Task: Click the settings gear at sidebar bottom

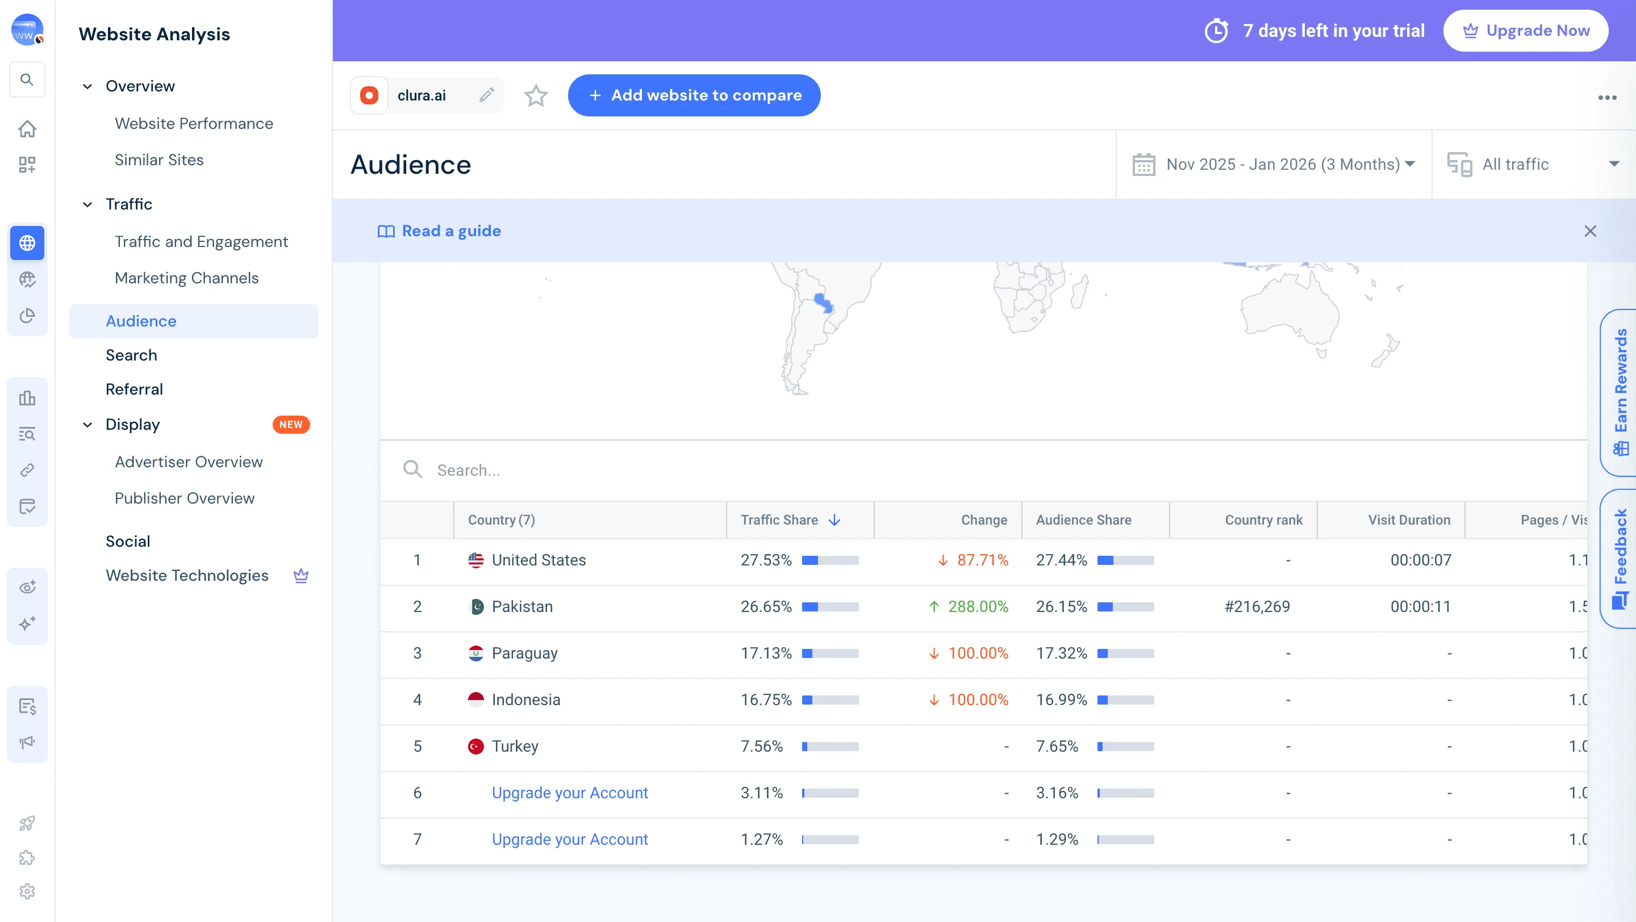Action: click(x=27, y=891)
